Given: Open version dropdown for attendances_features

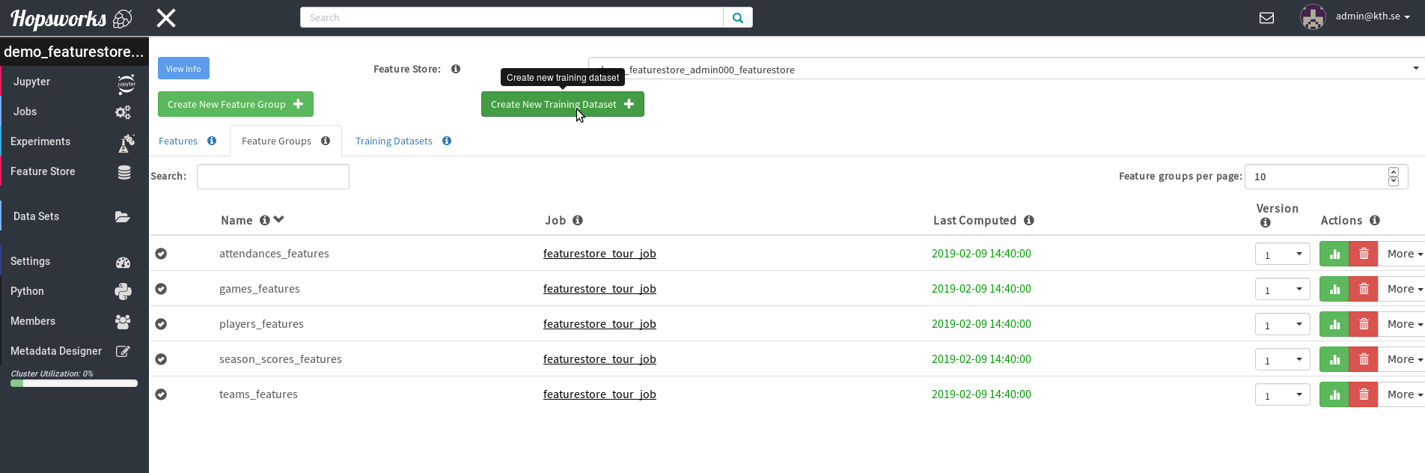Looking at the screenshot, I should 1282,254.
